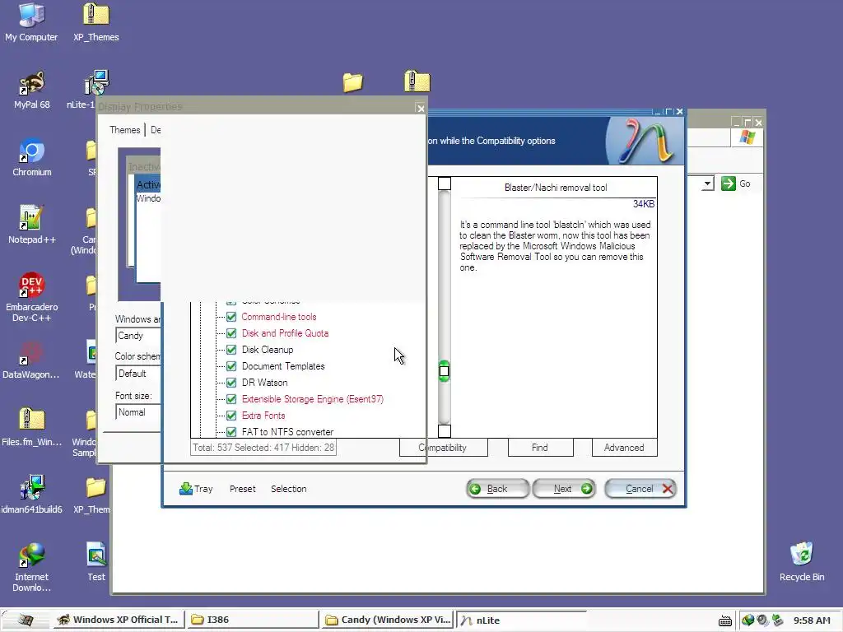Switch to Windows XP Official T... taskbar window
This screenshot has height=632, width=843.
(x=119, y=620)
